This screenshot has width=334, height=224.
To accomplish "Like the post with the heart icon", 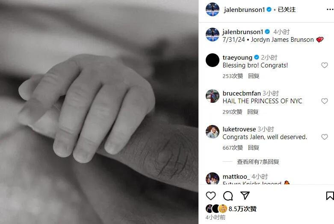I will point(211,195).
